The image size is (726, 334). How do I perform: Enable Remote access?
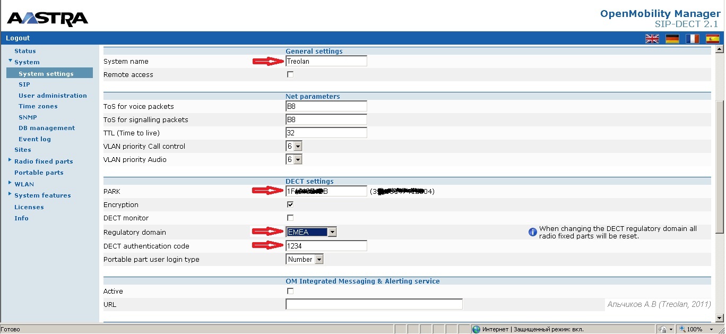click(290, 74)
